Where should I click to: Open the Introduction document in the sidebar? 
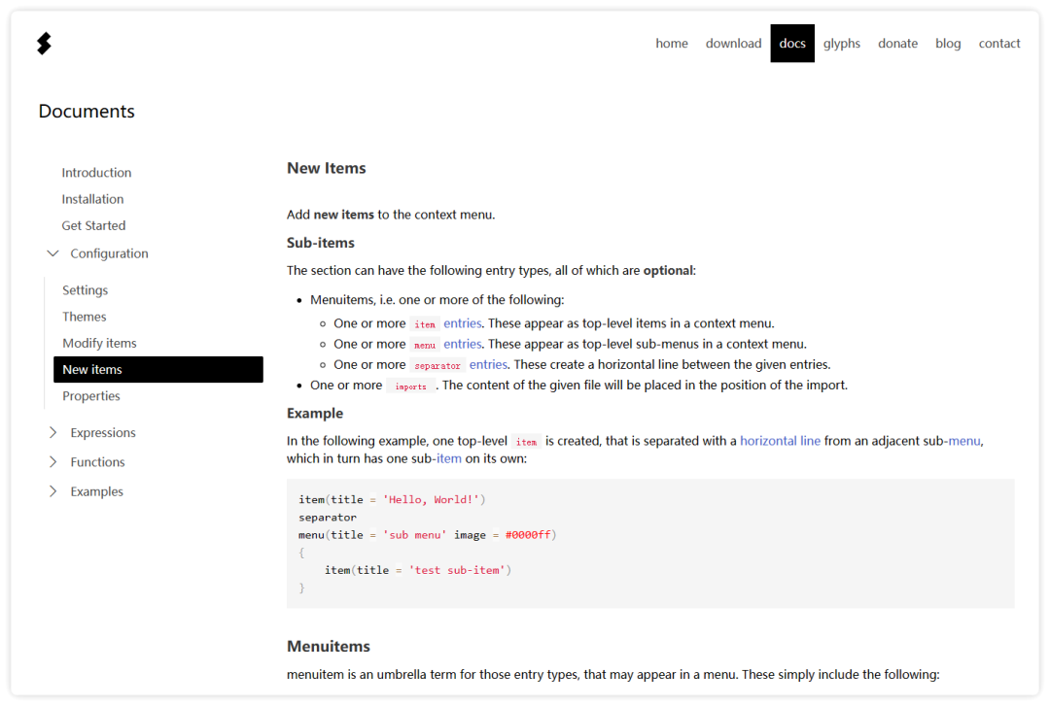click(96, 173)
